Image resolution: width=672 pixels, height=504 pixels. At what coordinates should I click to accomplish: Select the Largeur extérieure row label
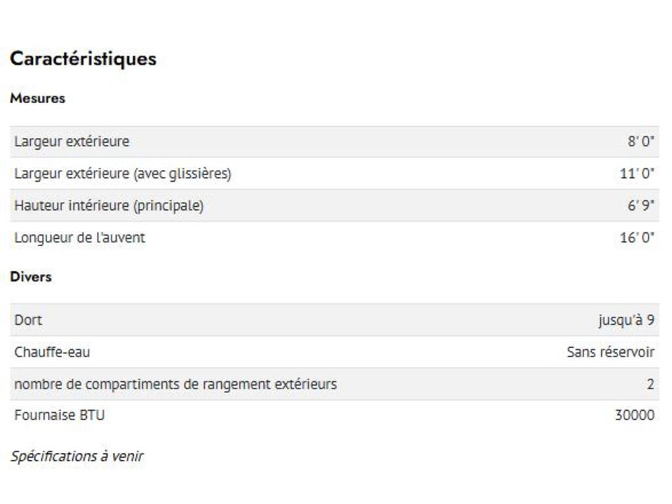(x=72, y=141)
